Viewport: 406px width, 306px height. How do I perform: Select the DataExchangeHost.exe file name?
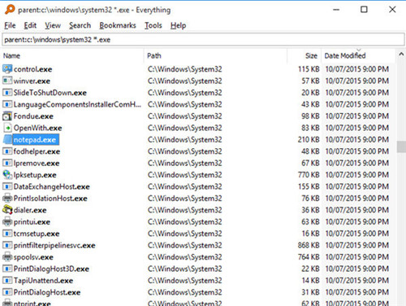click(52, 186)
